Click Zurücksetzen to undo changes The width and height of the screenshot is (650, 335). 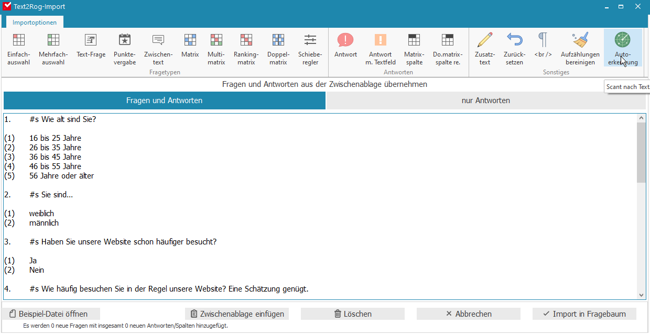coord(514,47)
